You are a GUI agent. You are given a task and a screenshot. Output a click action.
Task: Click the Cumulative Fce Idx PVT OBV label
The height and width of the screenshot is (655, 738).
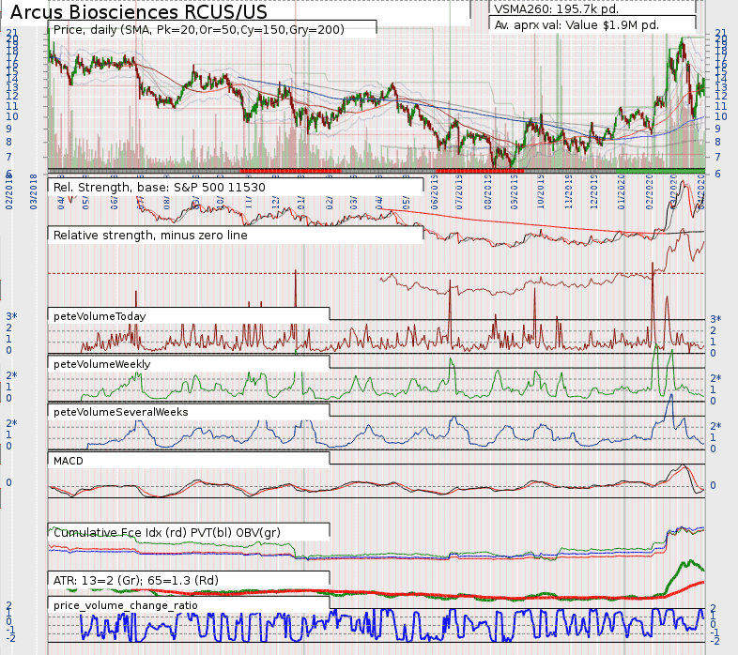(x=166, y=533)
